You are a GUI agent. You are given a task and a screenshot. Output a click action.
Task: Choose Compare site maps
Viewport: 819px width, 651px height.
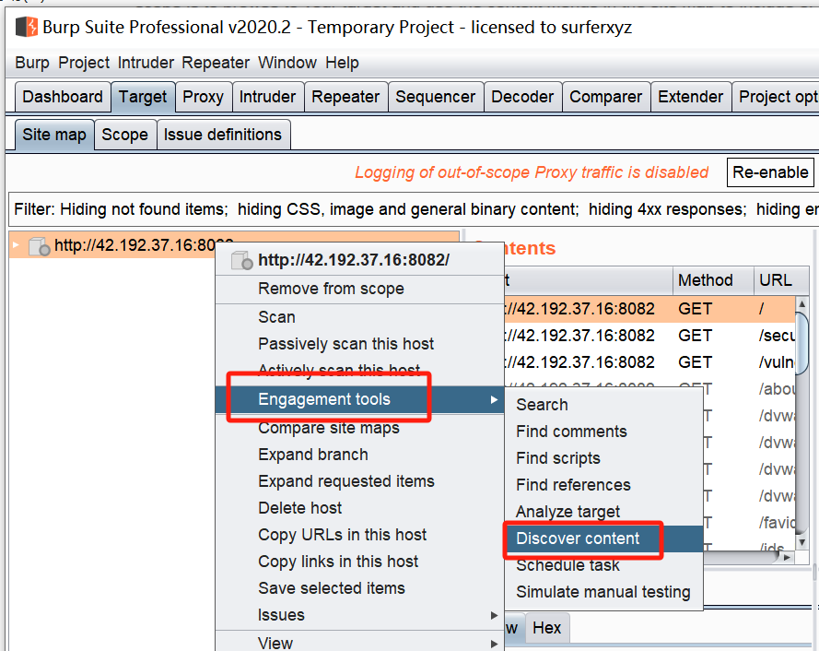pyautogui.click(x=359, y=428)
